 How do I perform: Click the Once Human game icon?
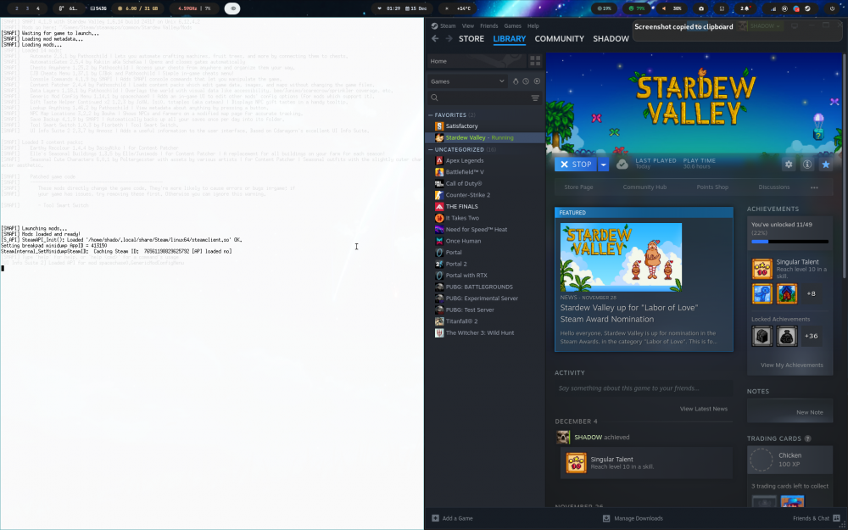click(439, 241)
